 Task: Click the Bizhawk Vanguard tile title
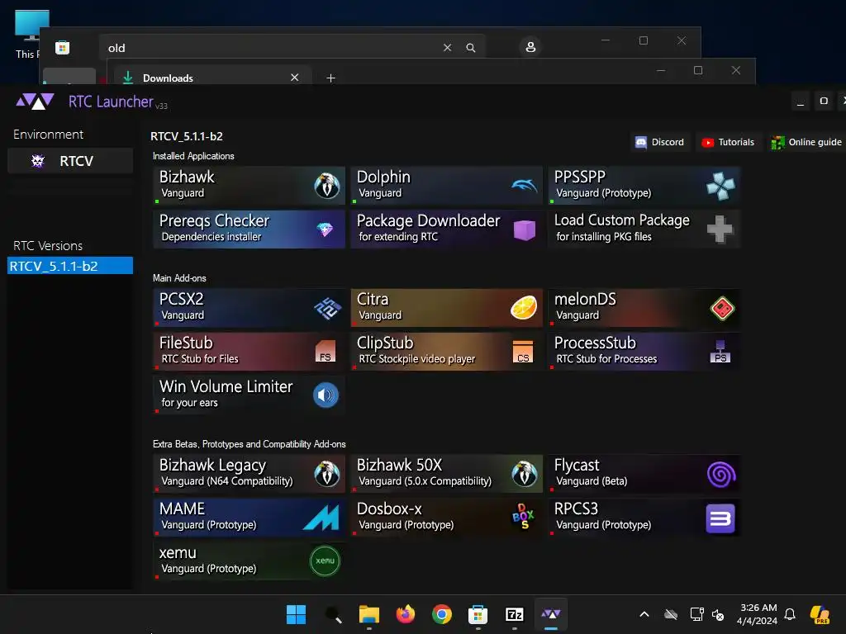click(x=187, y=177)
